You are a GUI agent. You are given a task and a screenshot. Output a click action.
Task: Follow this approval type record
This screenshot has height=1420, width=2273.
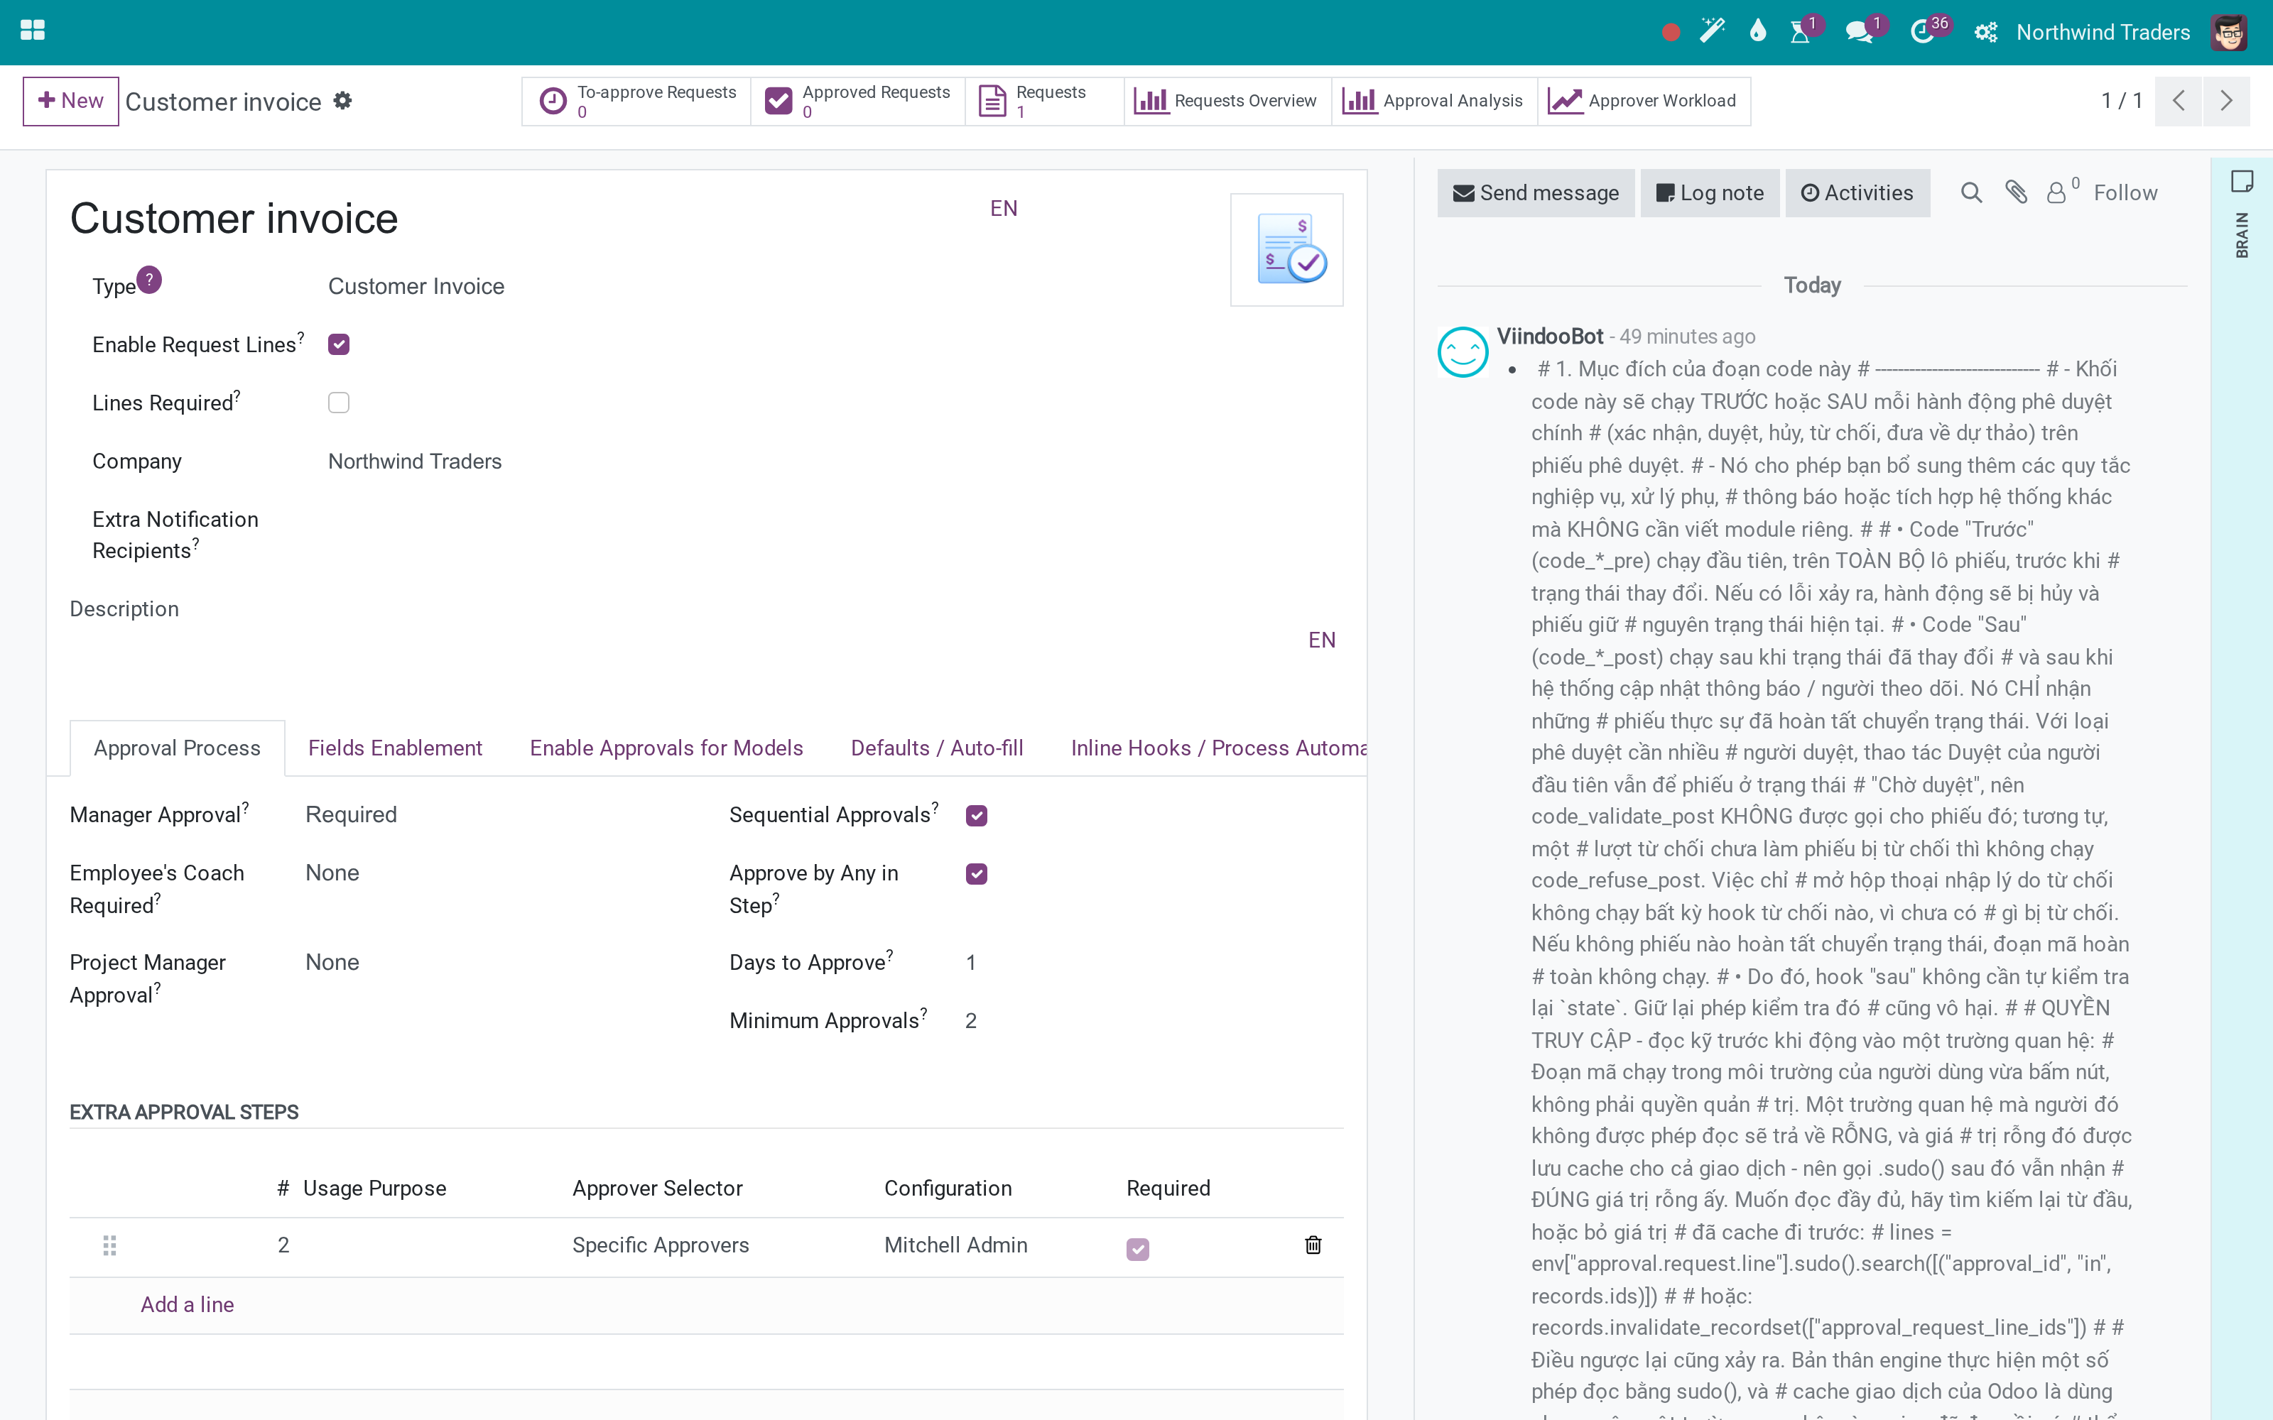[2125, 192]
